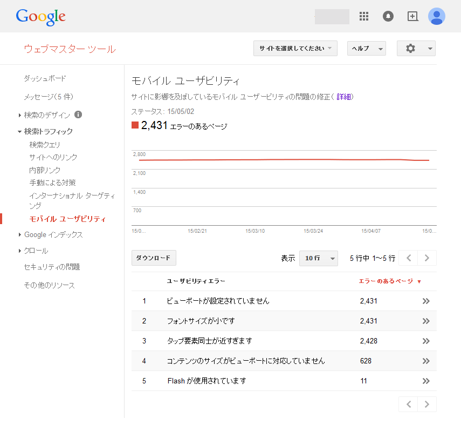Screen dimensions: 461x425
Task: Open the サイトを選択してください dropdown
Action: click(x=295, y=48)
